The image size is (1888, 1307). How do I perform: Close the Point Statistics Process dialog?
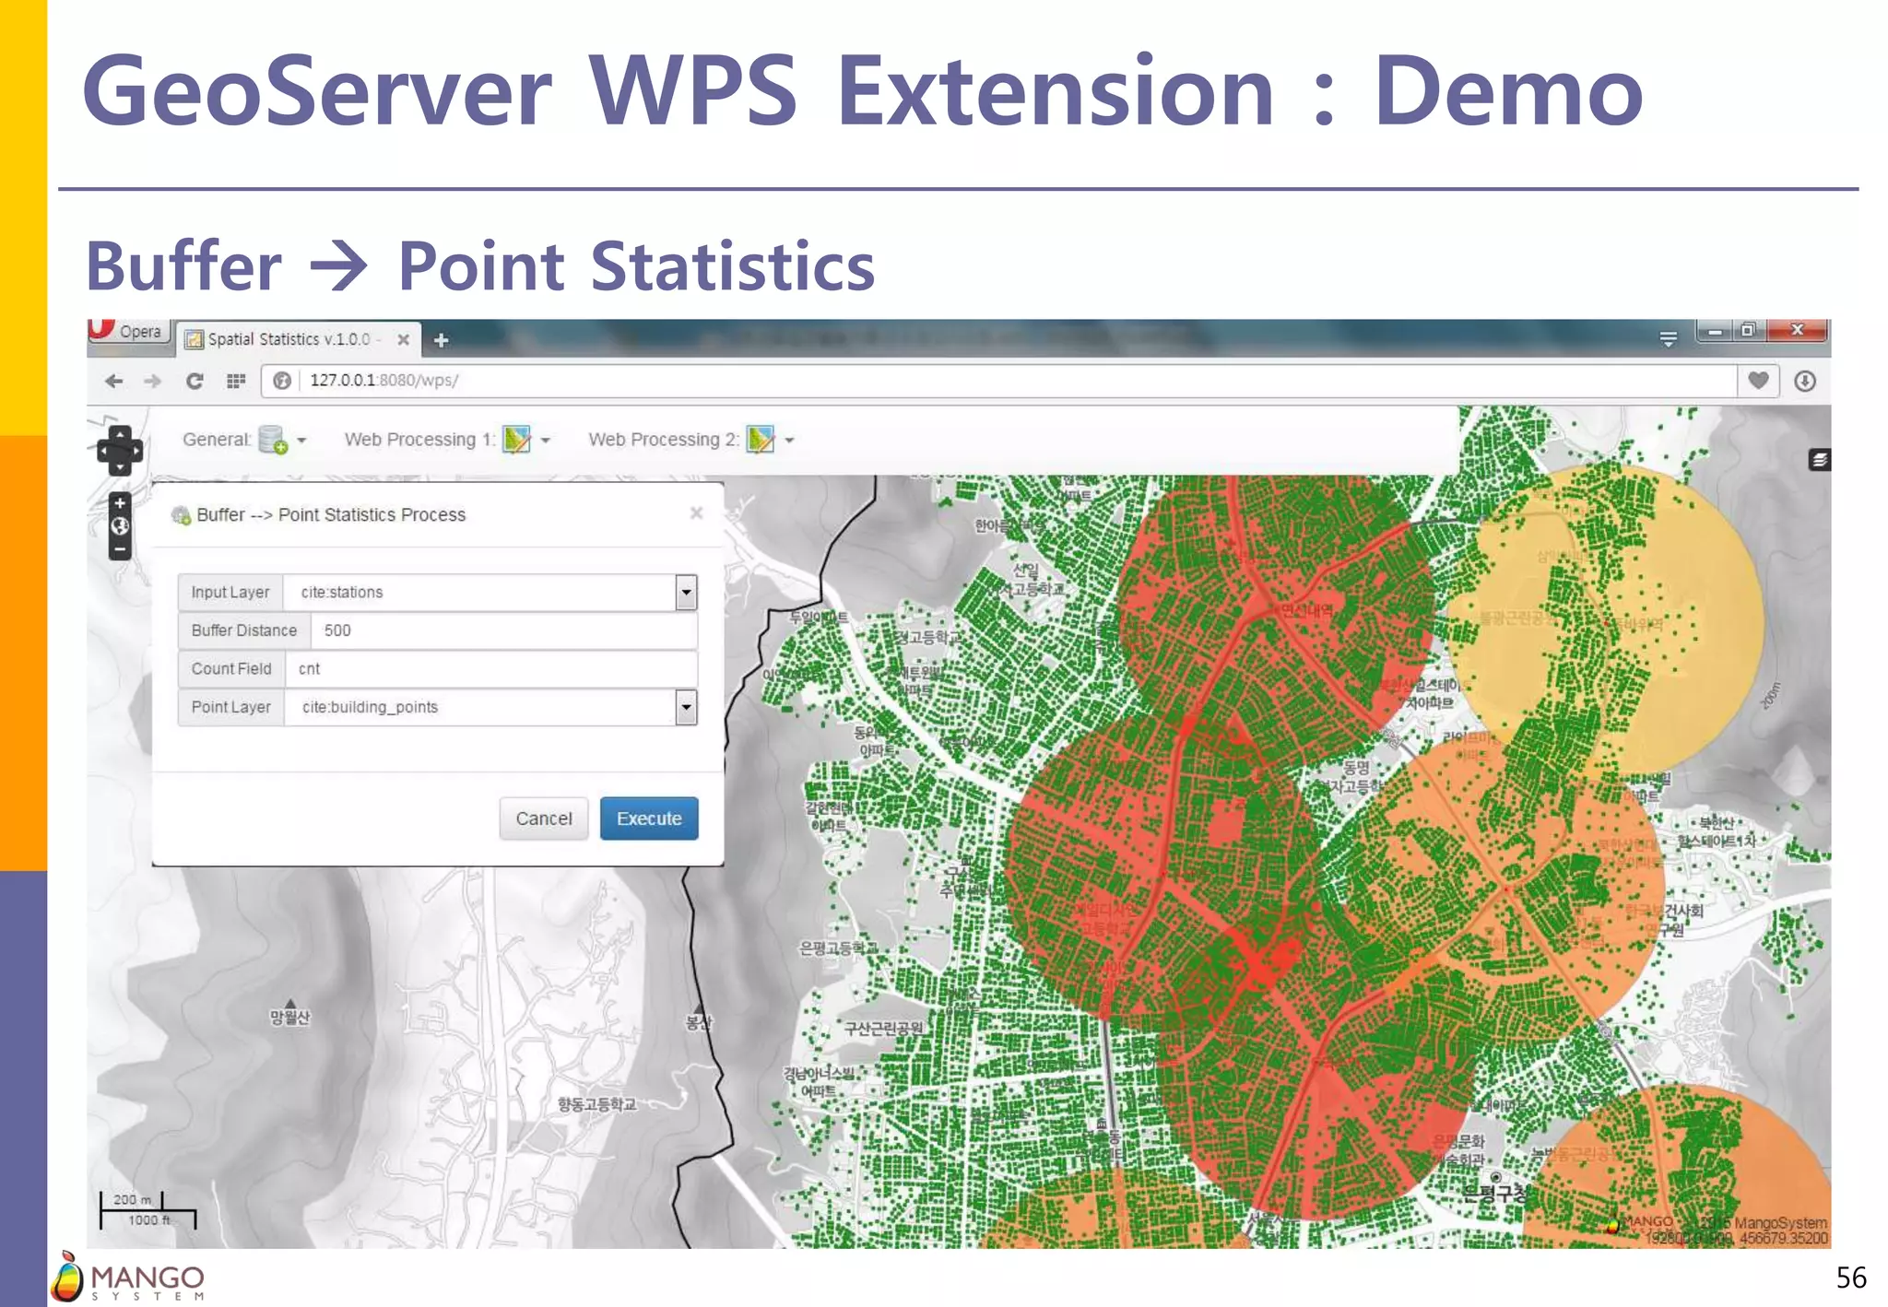click(x=696, y=513)
